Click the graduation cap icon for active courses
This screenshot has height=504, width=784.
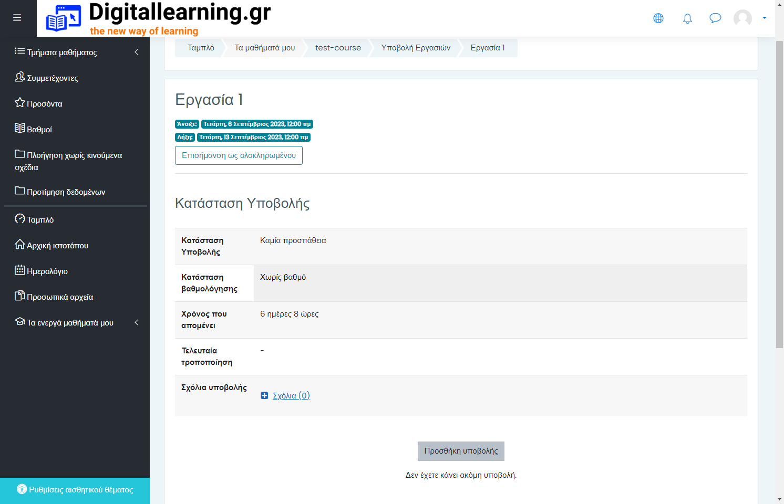(x=20, y=321)
